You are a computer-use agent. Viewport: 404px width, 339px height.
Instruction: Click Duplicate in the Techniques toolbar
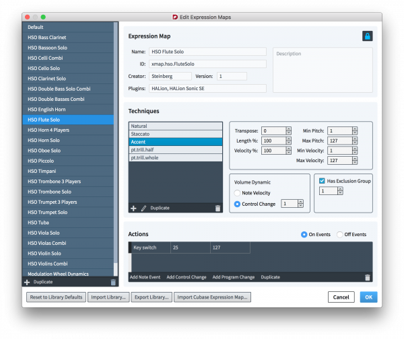[x=160, y=208]
